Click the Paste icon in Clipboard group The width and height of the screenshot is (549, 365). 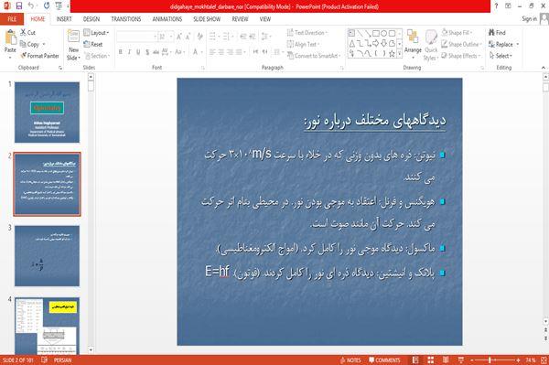point(10,38)
